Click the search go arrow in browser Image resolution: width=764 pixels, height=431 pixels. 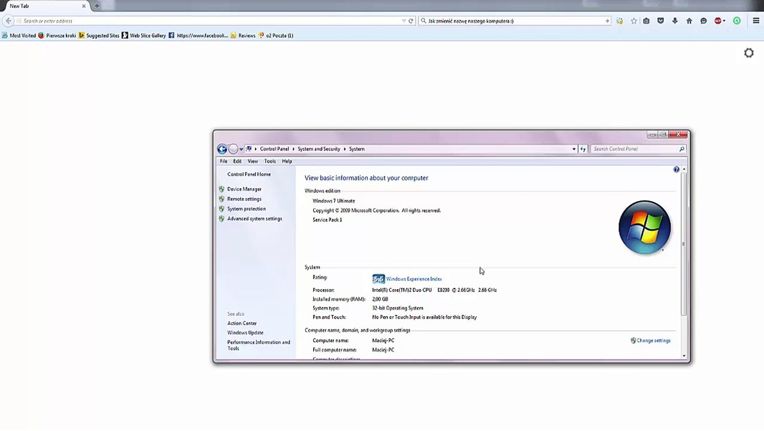[x=607, y=21]
